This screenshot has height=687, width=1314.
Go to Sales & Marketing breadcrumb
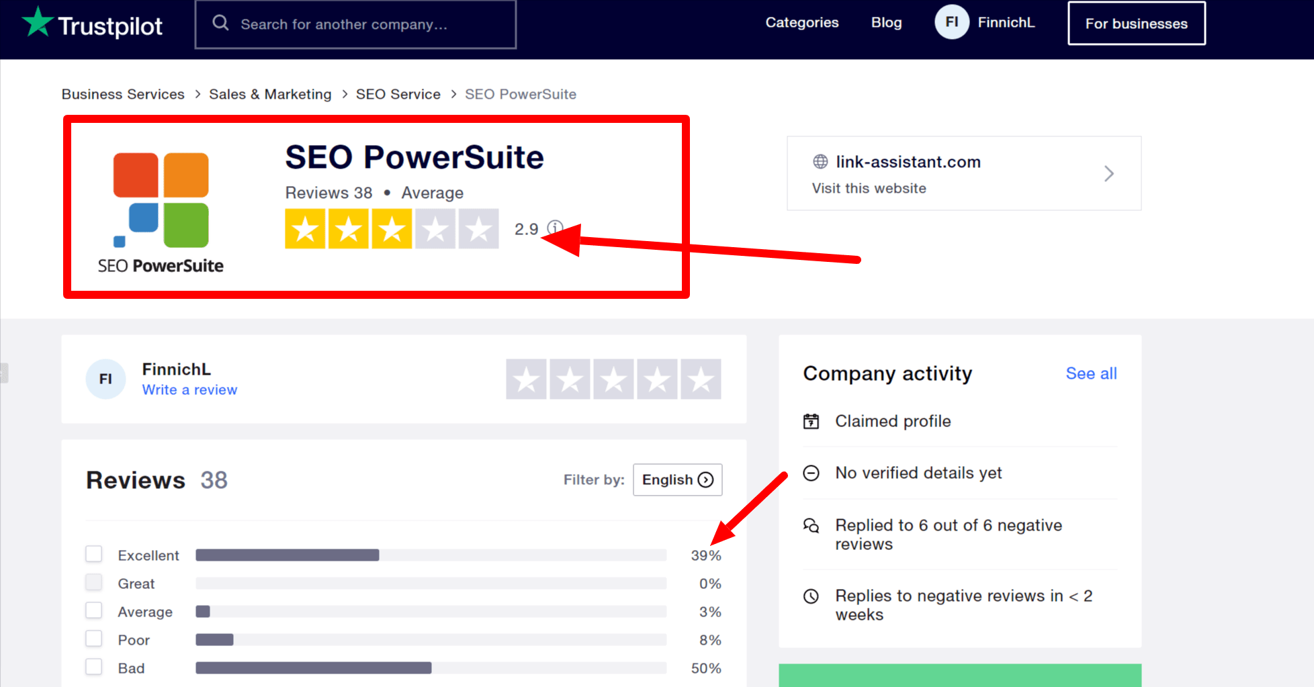pos(270,94)
